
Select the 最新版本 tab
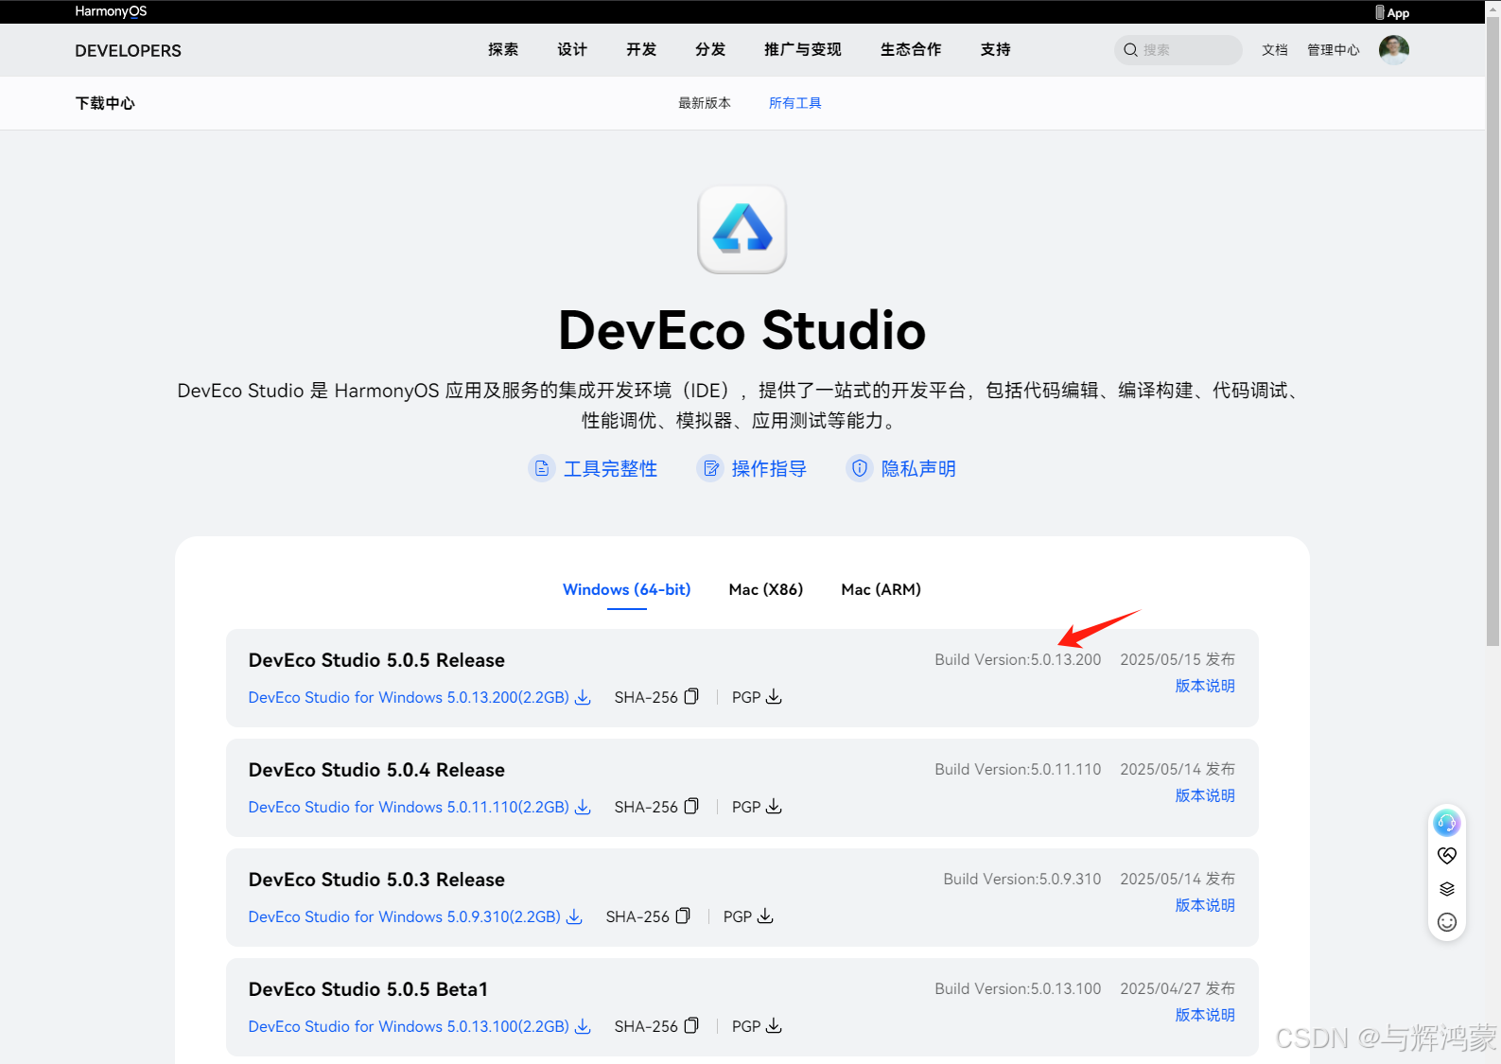(x=705, y=103)
